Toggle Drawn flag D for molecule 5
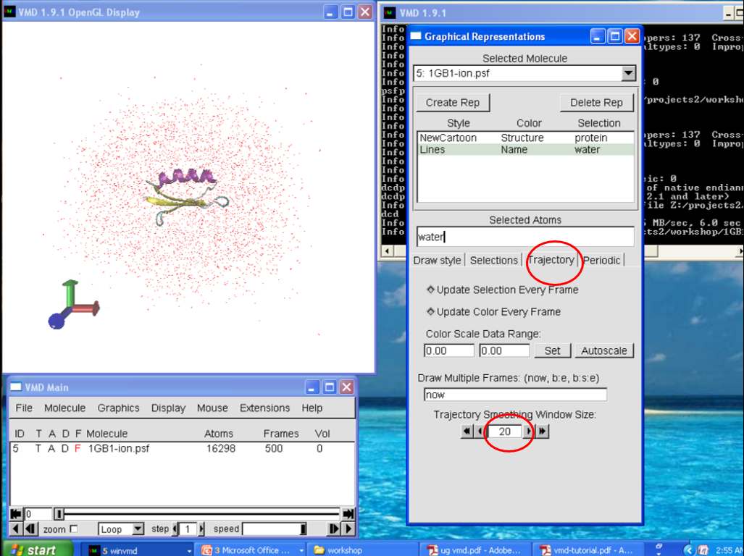 pos(64,448)
